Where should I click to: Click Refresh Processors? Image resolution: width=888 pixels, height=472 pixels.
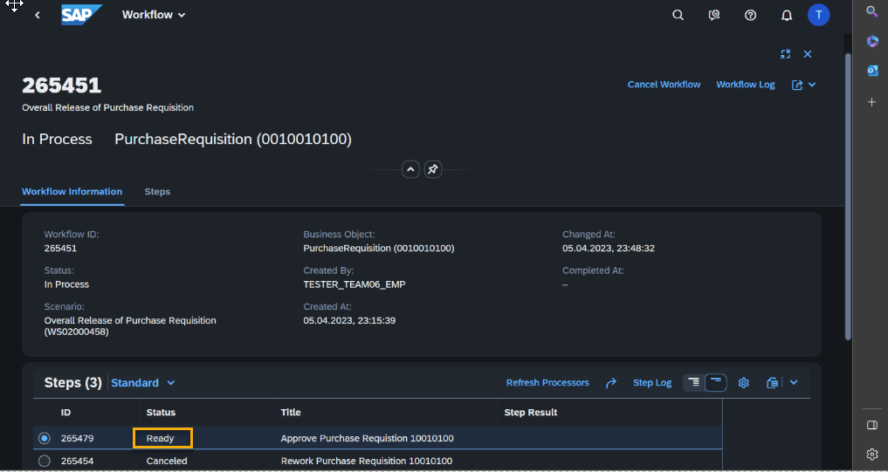point(547,383)
